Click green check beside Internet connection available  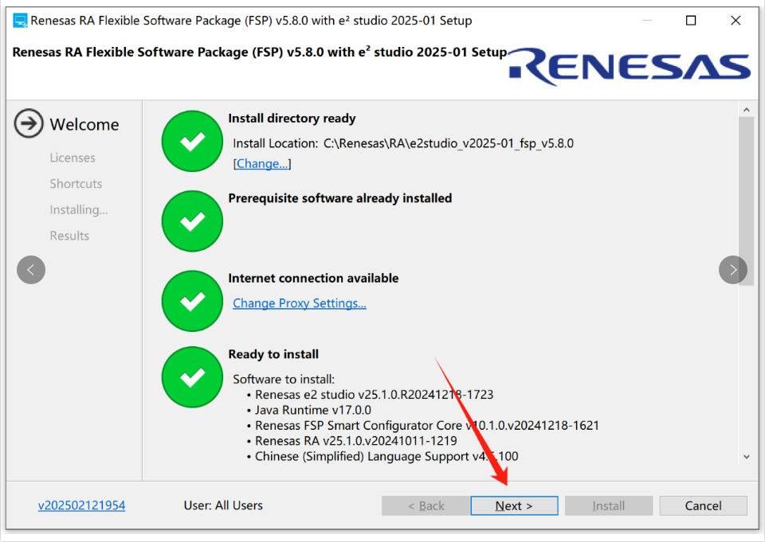click(x=192, y=301)
